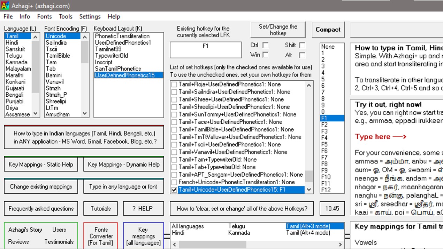
Task: Enable the Alt modifier checkbox
Action: [x=302, y=55]
